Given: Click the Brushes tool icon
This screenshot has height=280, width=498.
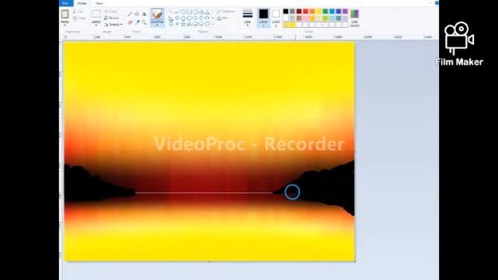Looking at the screenshot, I should [x=157, y=15].
